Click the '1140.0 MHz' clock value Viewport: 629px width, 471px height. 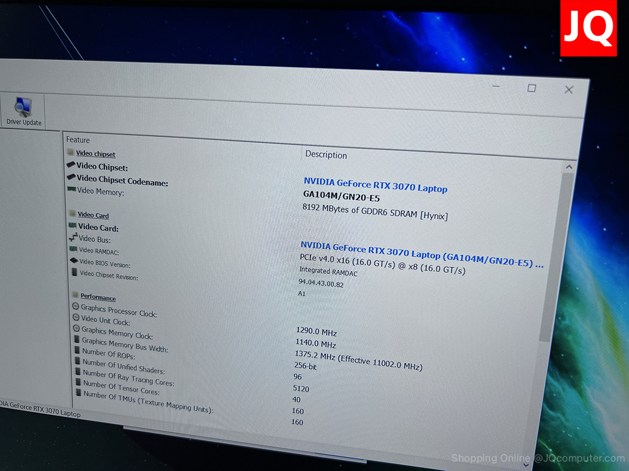tap(316, 344)
